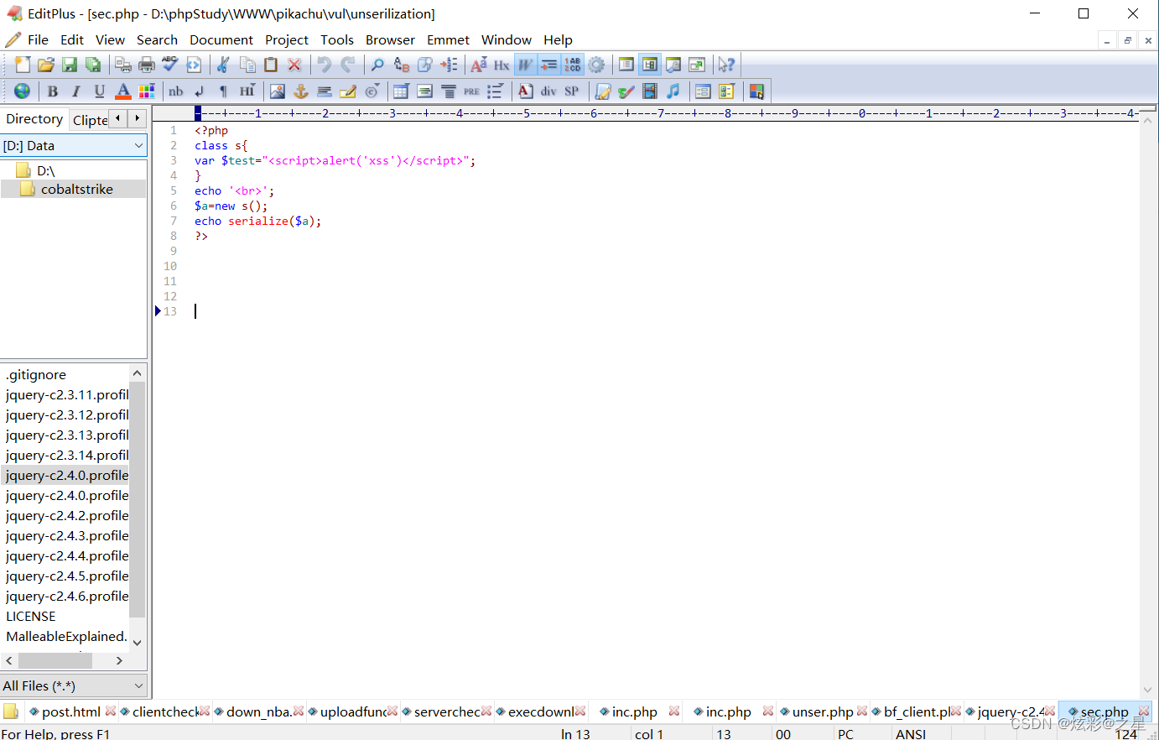The width and height of the screenshot is (1159, 740).
Task: Toggle the cliptext and directory window
Action: coord(650,65)
